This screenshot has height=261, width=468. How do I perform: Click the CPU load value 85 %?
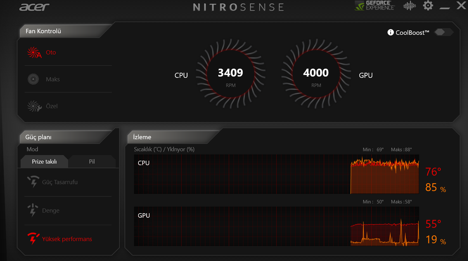[x=436, y=188]
